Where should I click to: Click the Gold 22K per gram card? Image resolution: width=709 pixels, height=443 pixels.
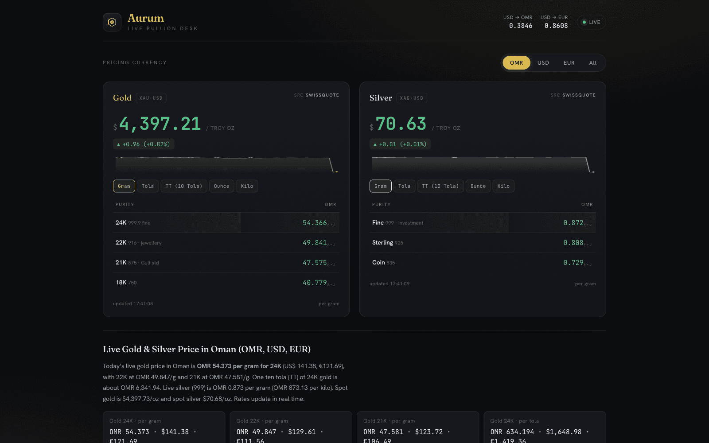pyautogui.click(x=291, y=427)
